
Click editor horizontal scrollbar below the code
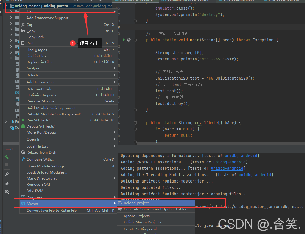click(x=221, y=143)
